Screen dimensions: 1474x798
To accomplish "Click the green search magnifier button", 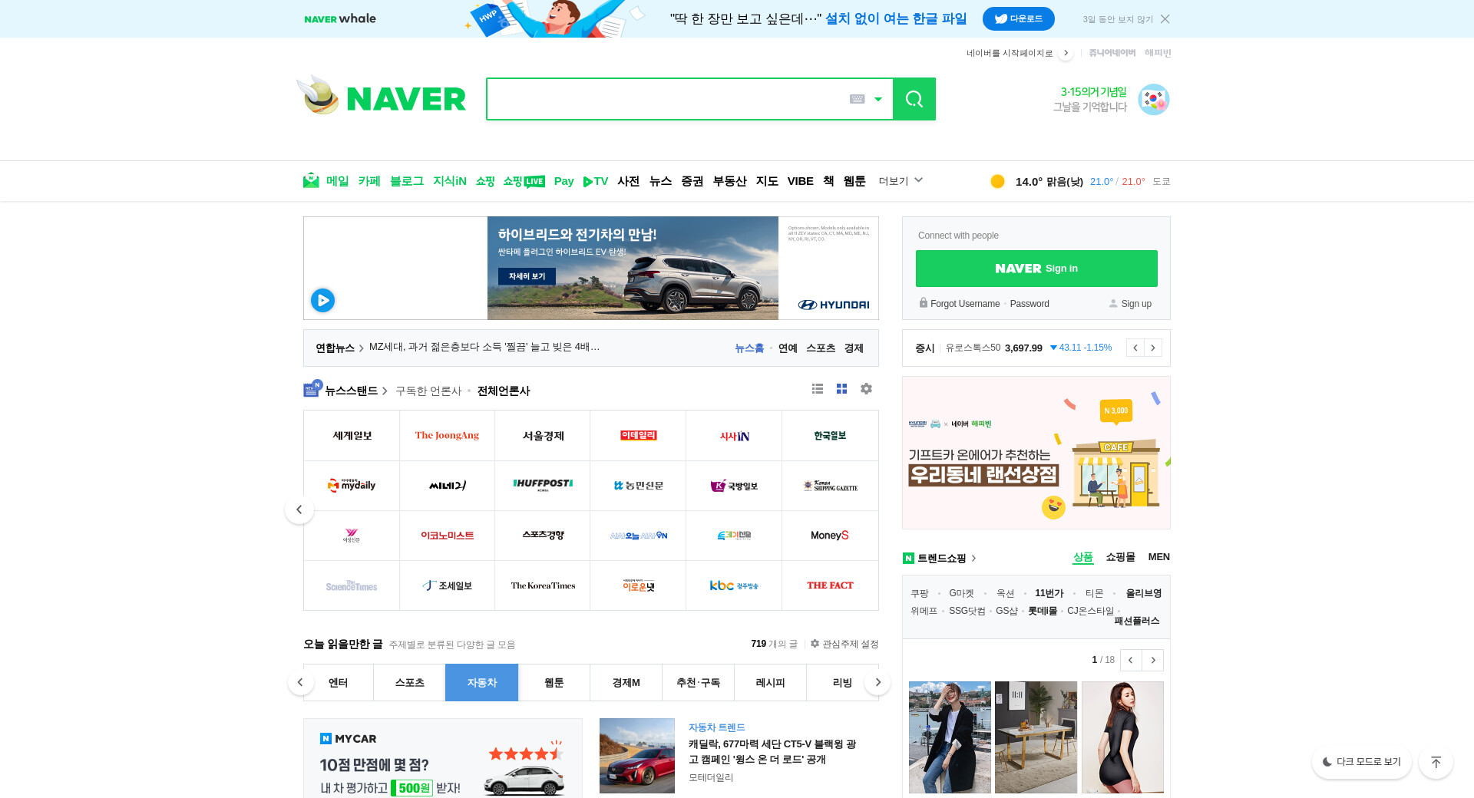I will pos(914,99).
